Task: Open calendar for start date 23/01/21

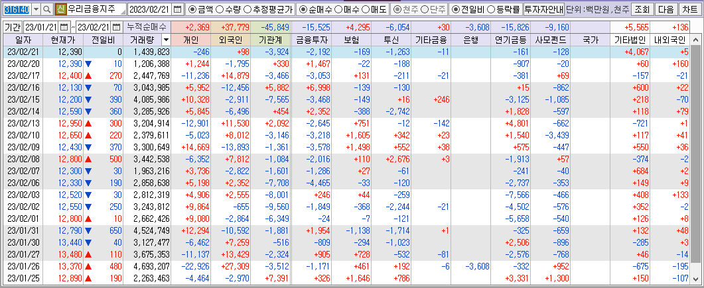Action: coord(64,27)
